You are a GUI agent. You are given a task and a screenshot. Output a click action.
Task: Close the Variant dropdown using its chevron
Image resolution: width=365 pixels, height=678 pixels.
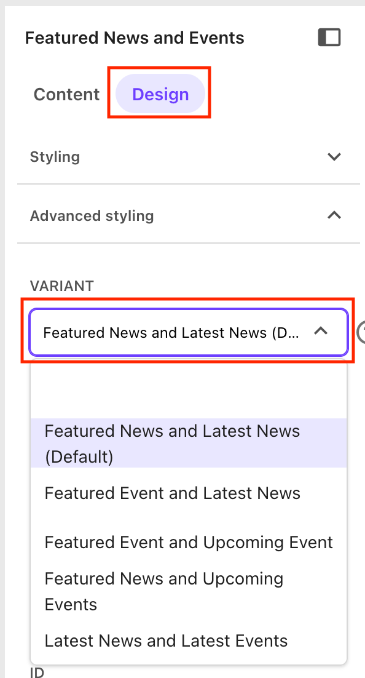320,331
